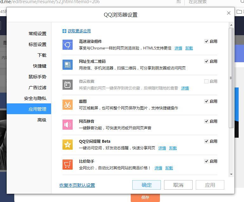Disable the 比价助手 checkbox
This screenshot has height=202, width=244.
[x=206, y=161]
